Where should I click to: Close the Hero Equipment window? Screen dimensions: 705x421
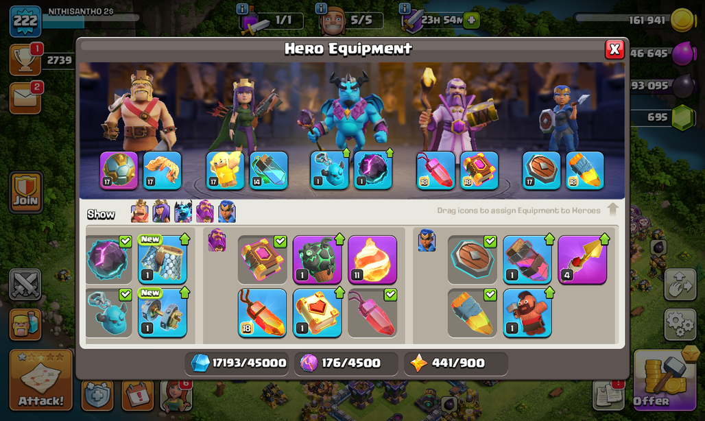coord(614,49)
